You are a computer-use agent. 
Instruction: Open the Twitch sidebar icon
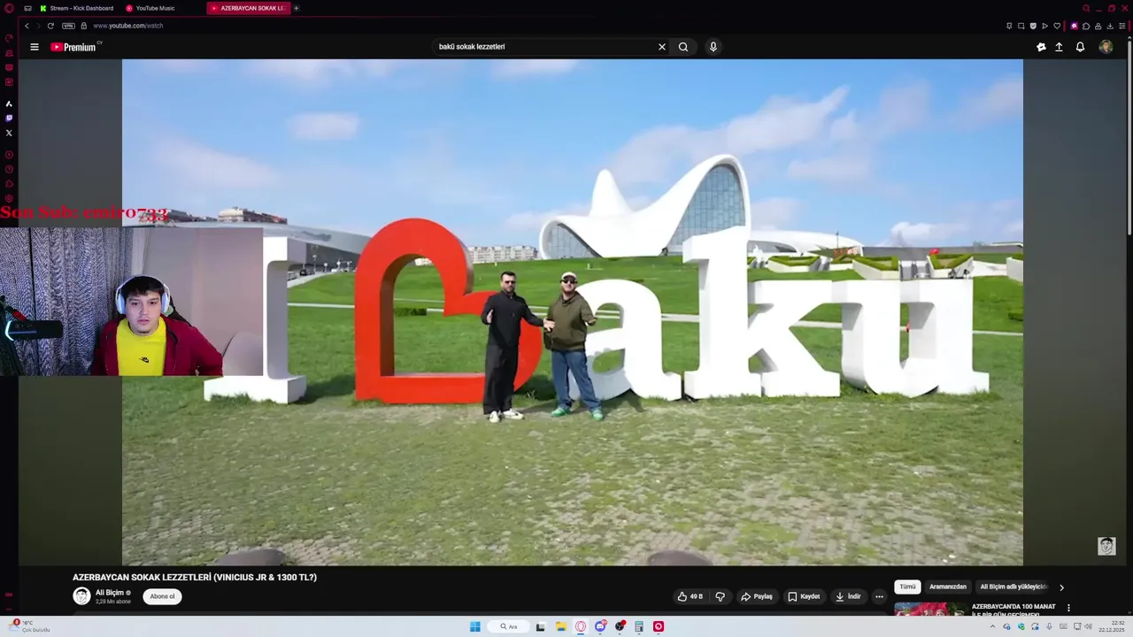(9, 118)
